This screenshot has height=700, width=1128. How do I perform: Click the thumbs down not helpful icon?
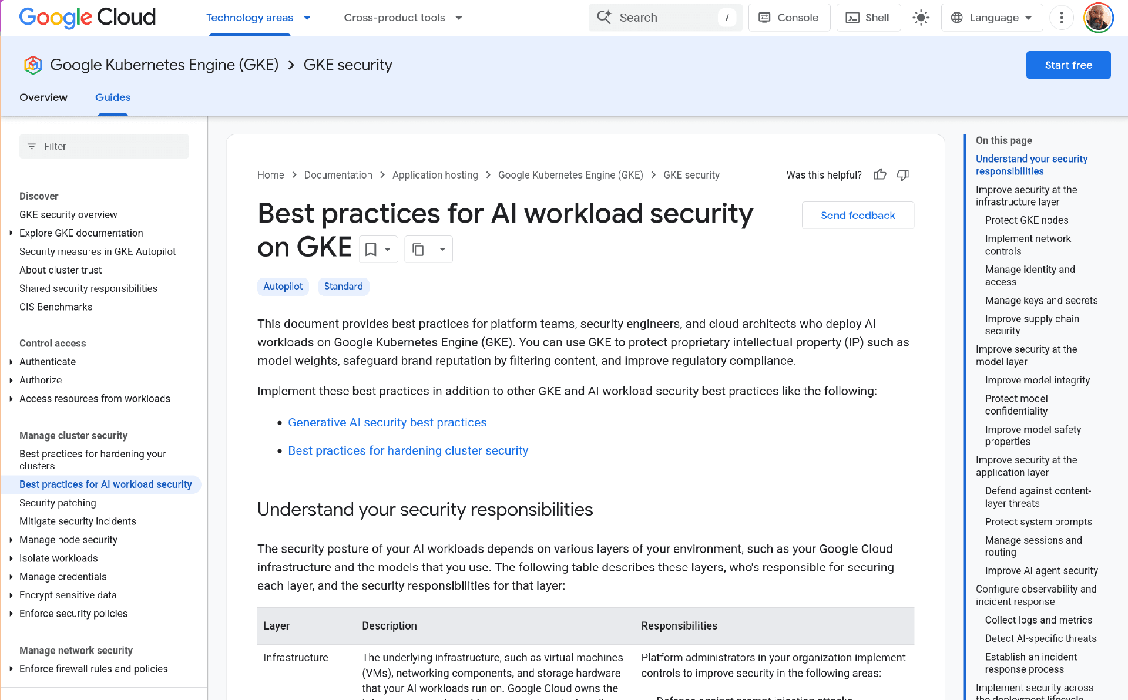point(903,174)
